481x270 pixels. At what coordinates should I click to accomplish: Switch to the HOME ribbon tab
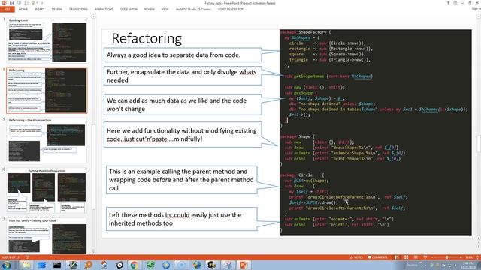coord(23,10)
